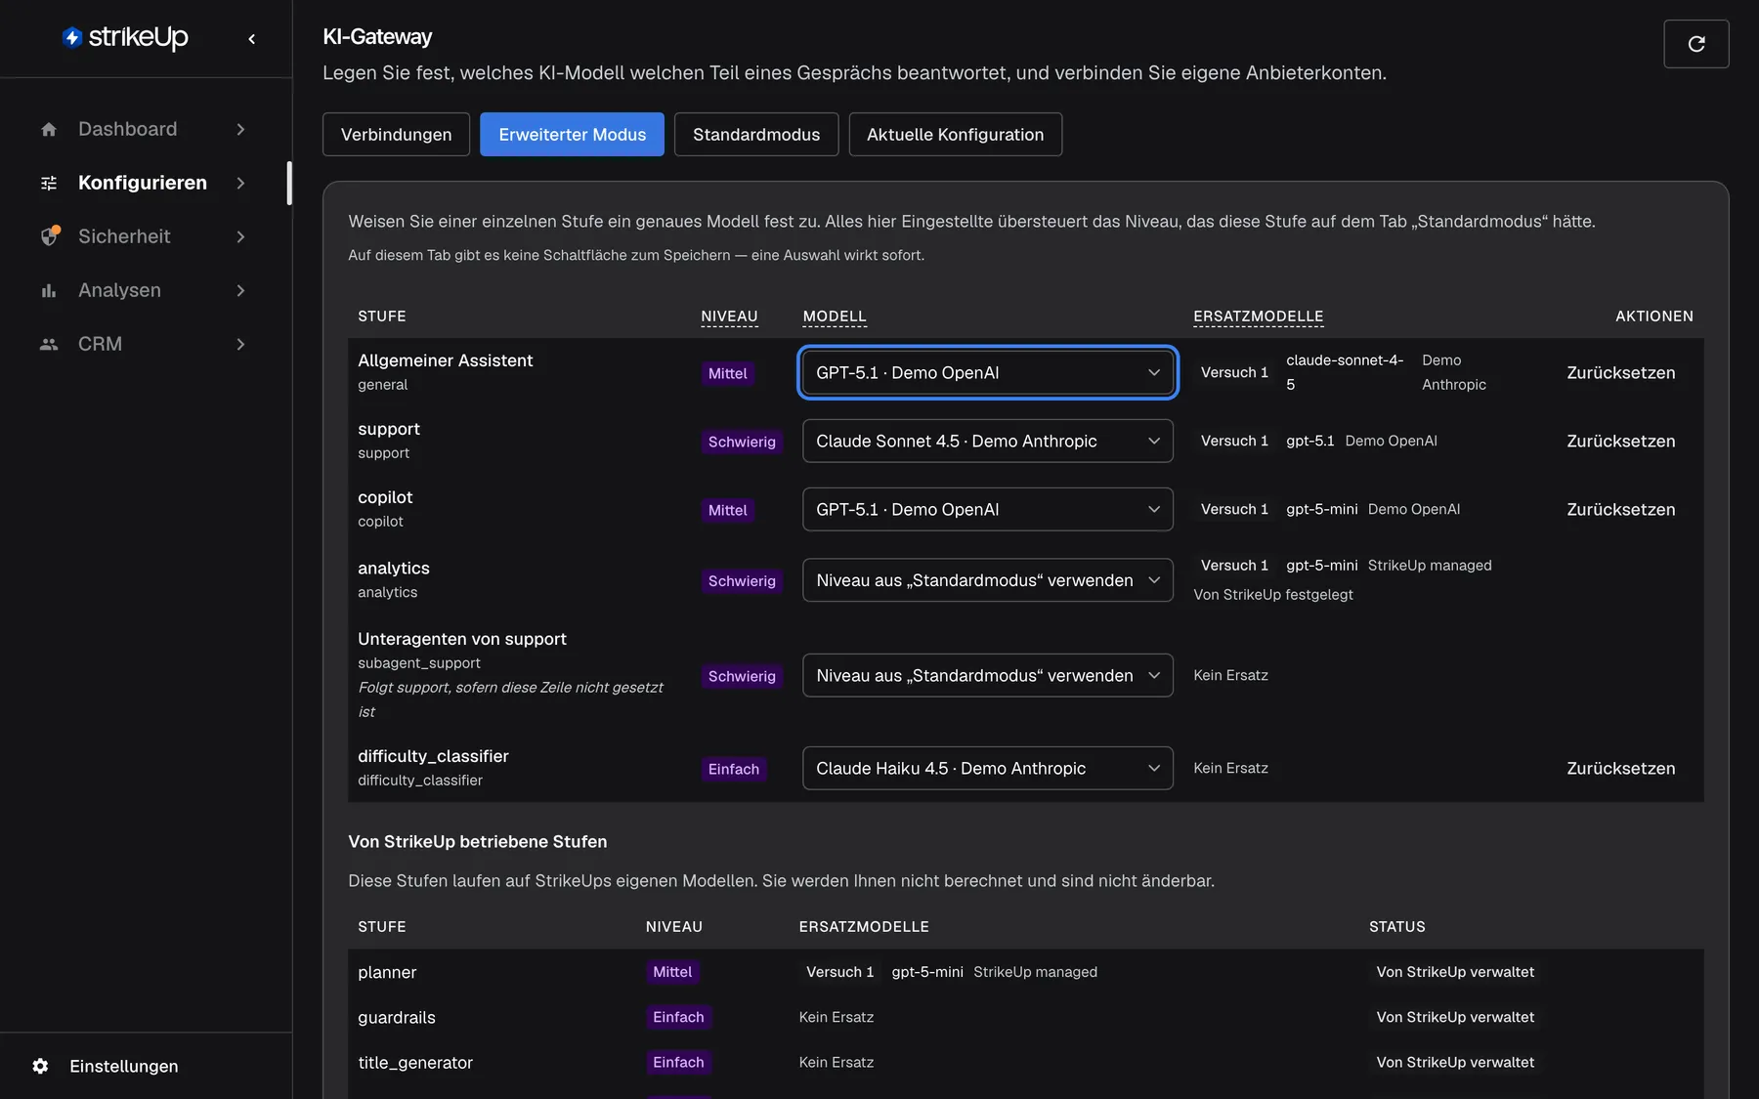1759x1099 pixels.
Task: Click Zurücksetzen in the support row
Action: tap(1620, 441)
